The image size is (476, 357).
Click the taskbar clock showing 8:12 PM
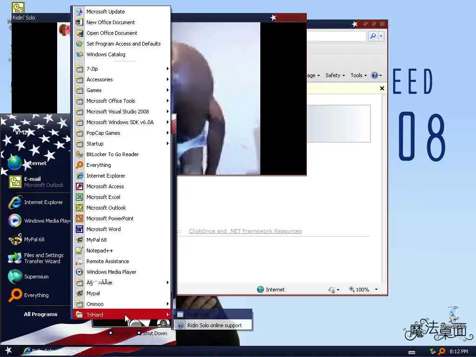(x=458, y=351)
